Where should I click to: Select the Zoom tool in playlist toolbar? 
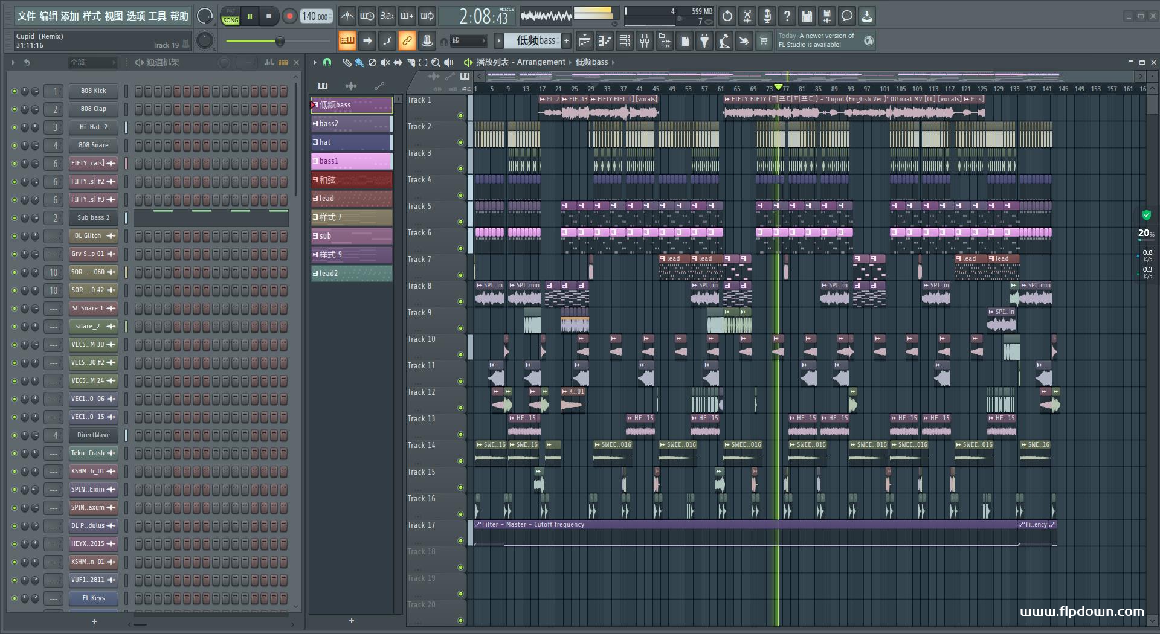pos(436,62)
